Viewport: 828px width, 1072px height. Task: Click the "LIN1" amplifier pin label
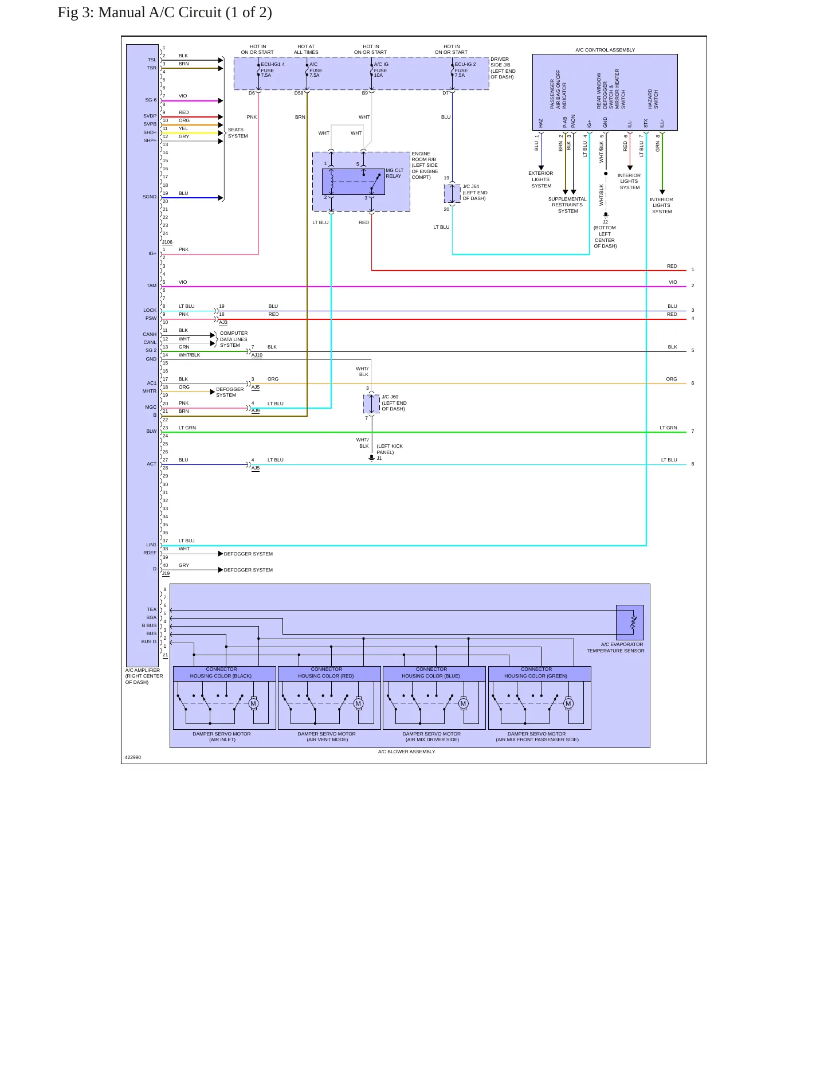click(x=151, y=545)
